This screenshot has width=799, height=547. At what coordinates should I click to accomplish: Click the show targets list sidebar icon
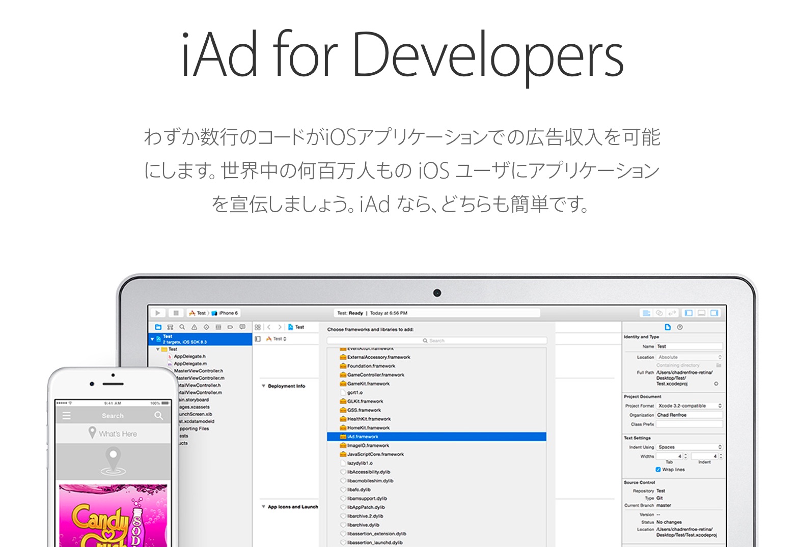258,339
